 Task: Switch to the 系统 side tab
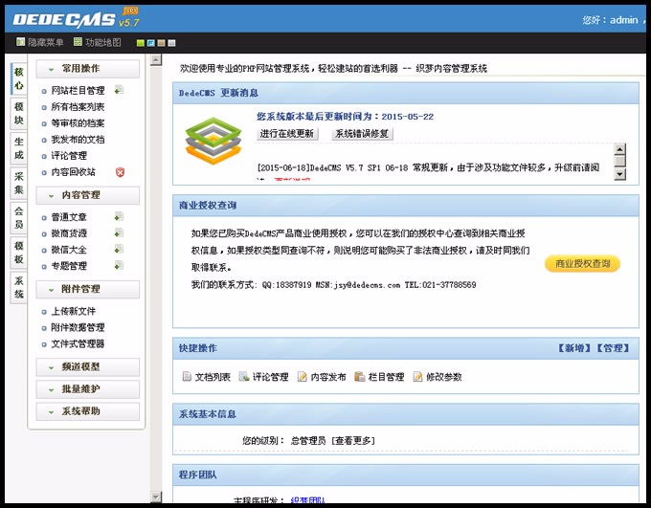(19, 288)
